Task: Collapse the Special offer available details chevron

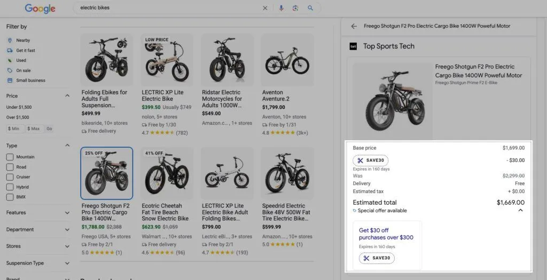Action: click(520, 210)
